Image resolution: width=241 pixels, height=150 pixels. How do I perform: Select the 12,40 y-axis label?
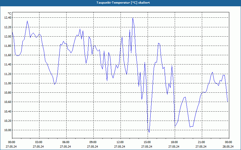pos(8,18)
